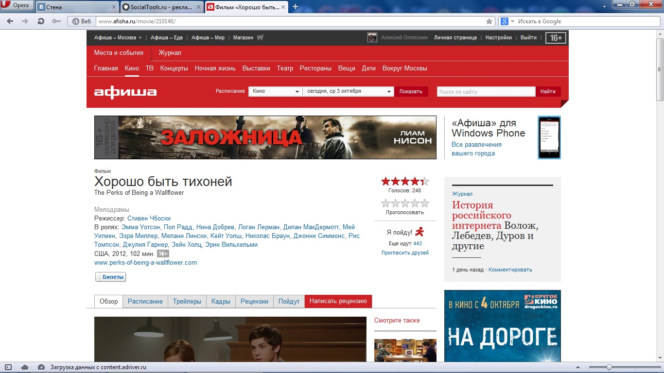Open the 'Кино' schedule category dropdown
Viewport: 664px width, 373px height.
[x=276, y=91]
